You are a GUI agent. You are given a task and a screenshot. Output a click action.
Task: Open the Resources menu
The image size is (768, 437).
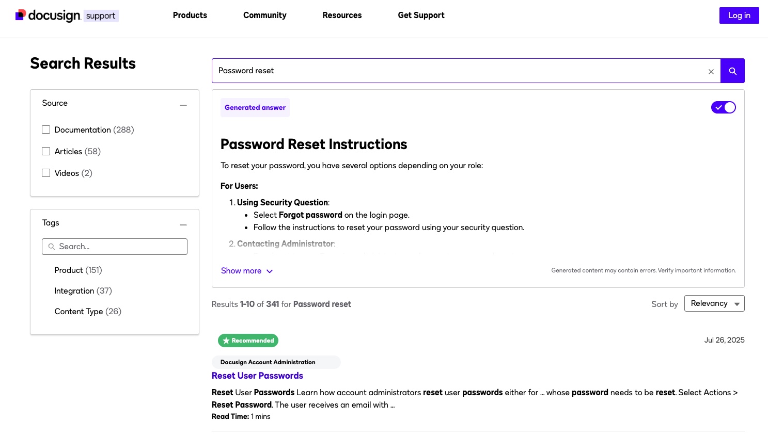tap(342, 15)
